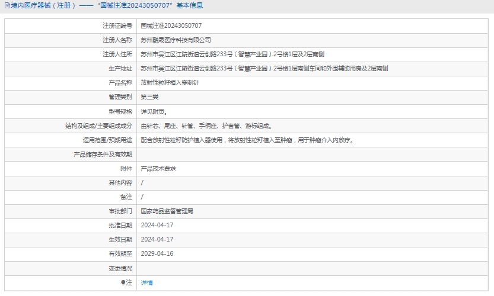Click the bullet icon next to 注
This screenshot has height=296, width=494.
[123, 283]
